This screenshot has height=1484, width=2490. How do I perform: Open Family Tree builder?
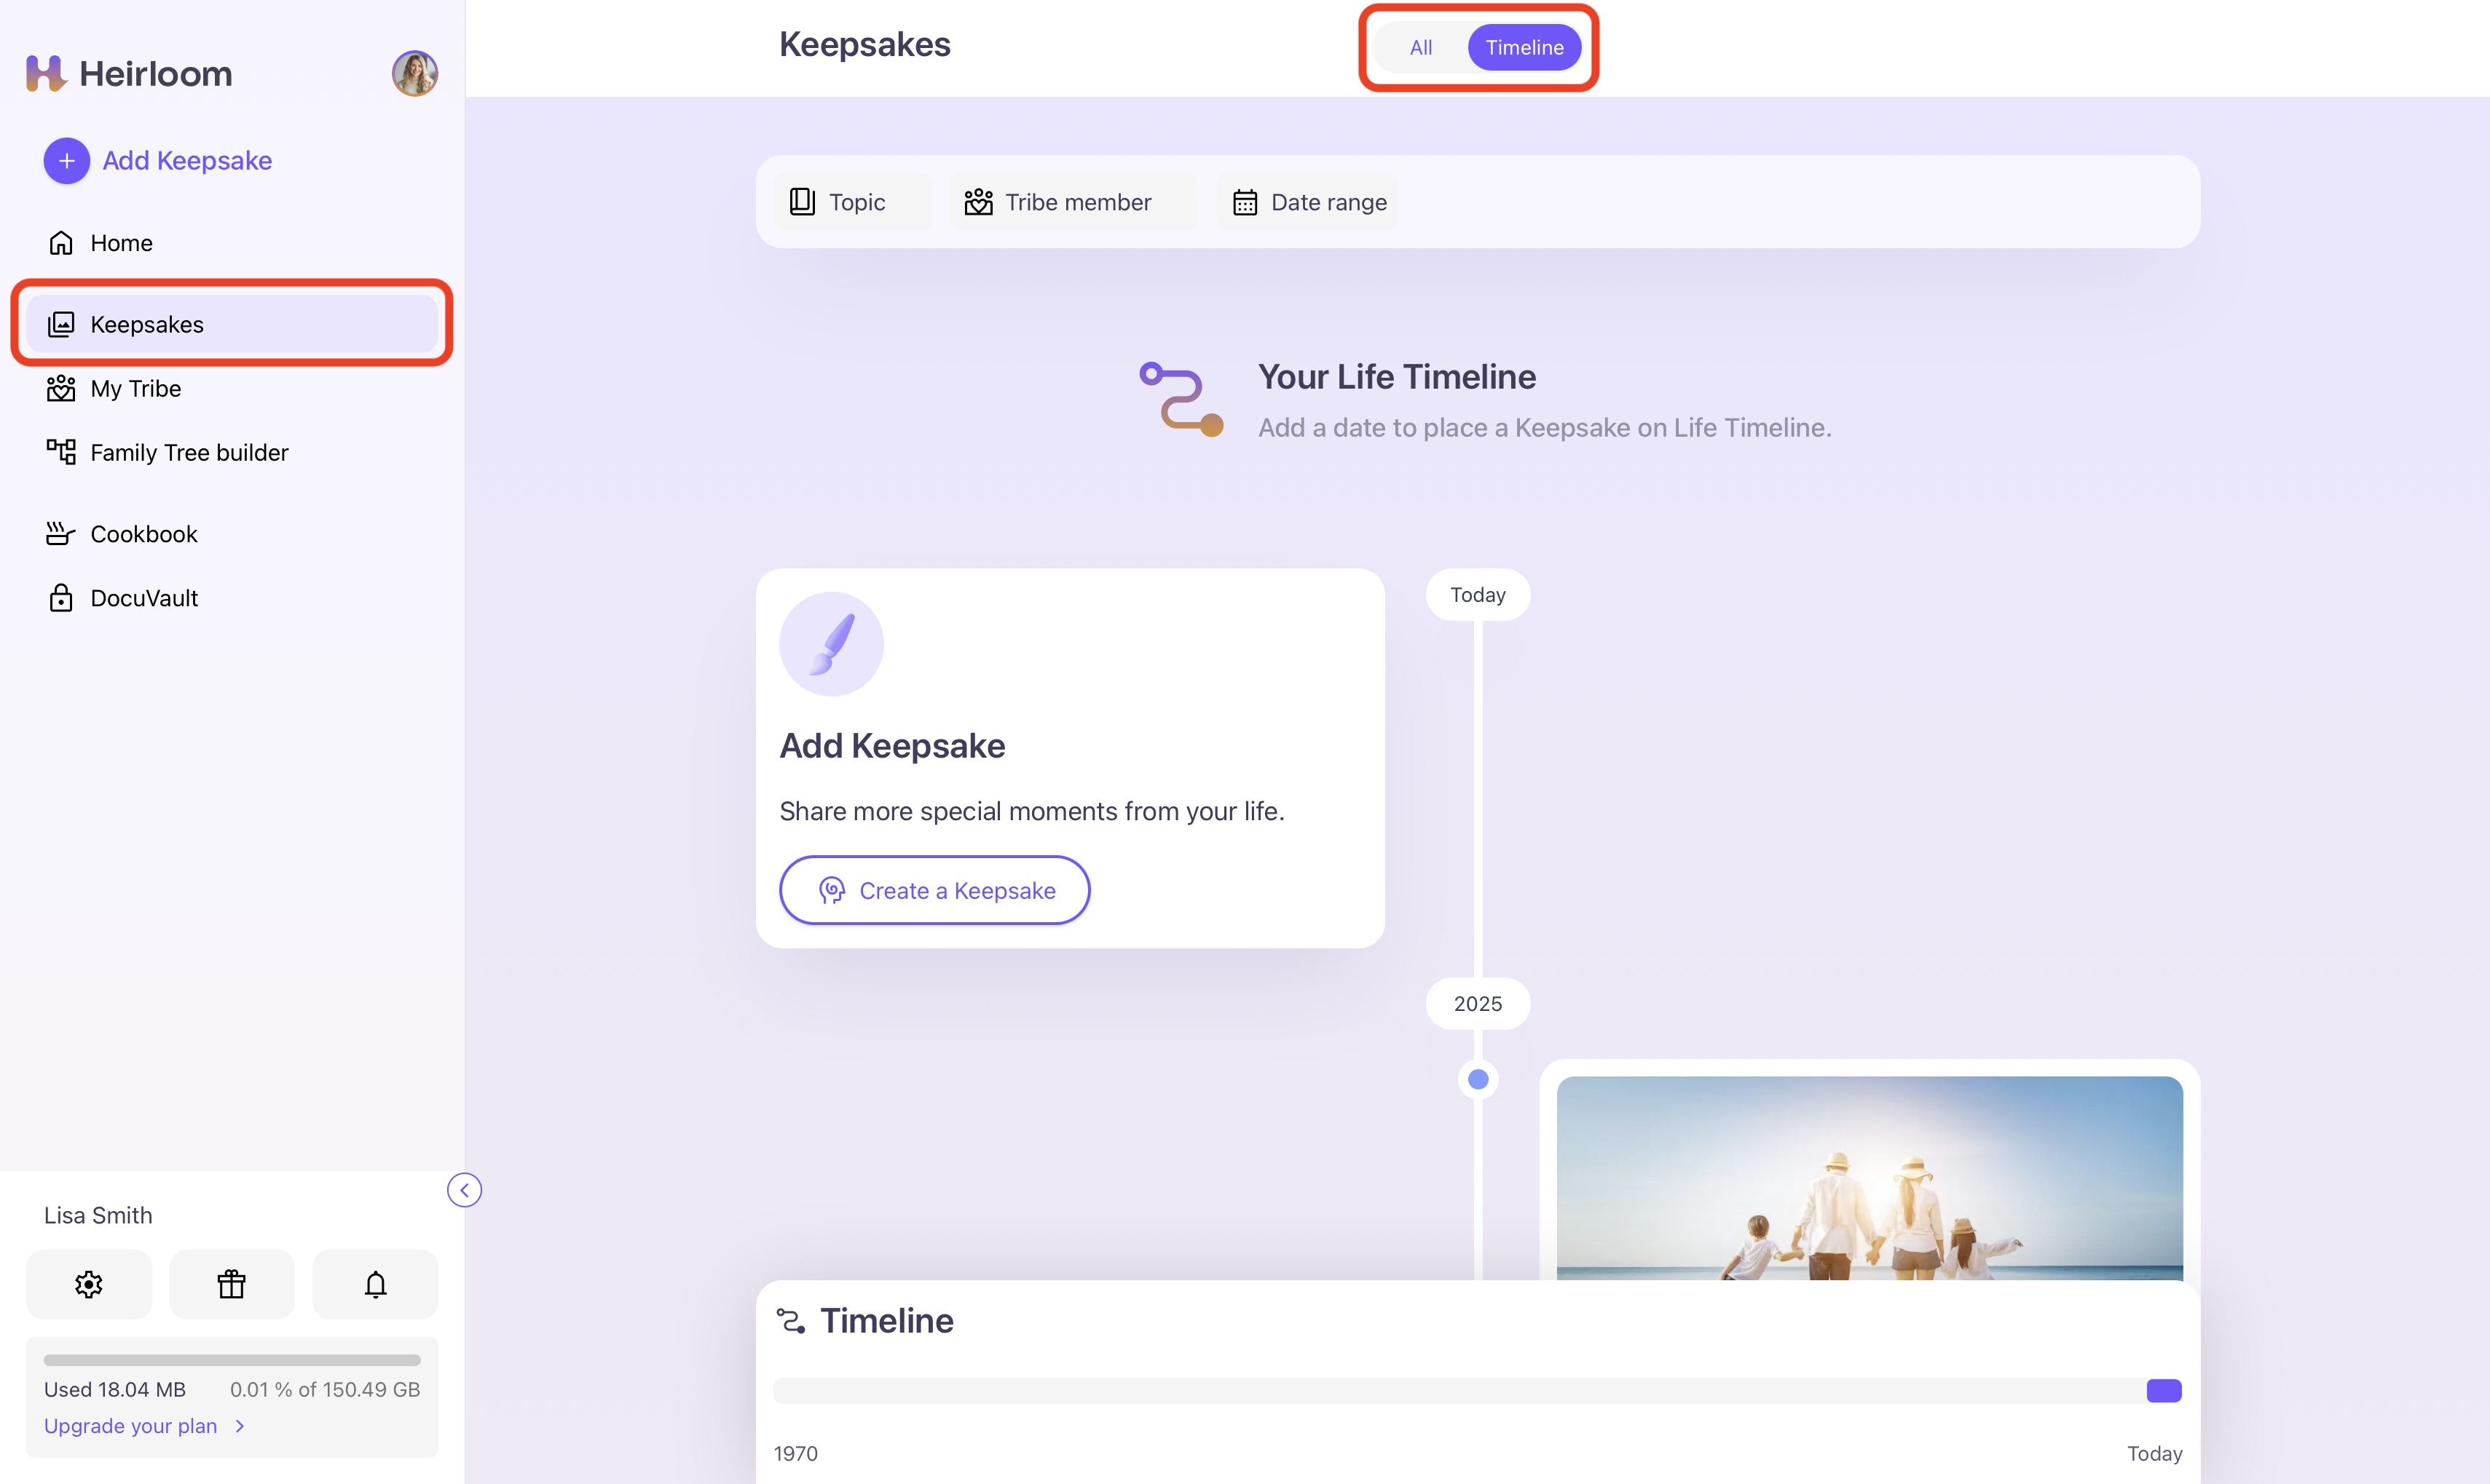click(x=188, y=452)
